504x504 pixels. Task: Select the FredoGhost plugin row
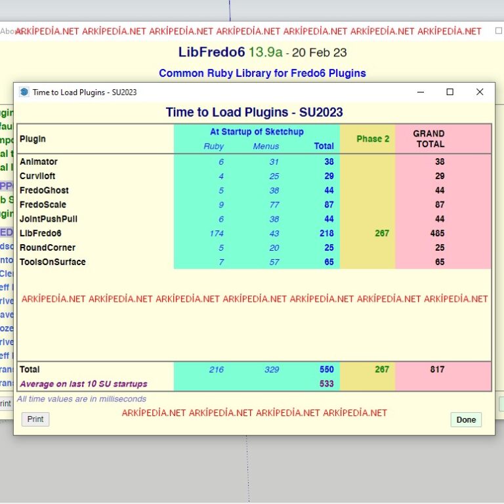[x=254, y=190]
